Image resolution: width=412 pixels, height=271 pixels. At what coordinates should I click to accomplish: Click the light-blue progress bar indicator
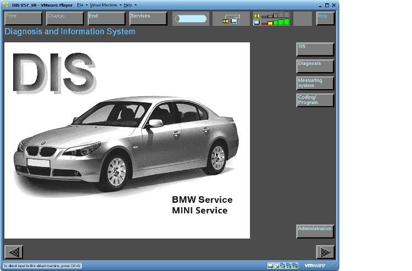tap(191, 19)
